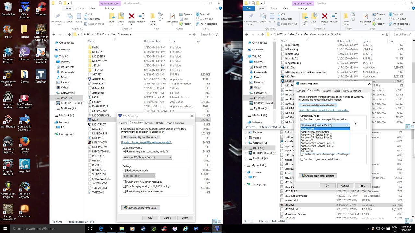Expand Quick access in Mech Commander navigation pane
Screen dimensions: 415x233
pyautogui.click(x=53, y=43)
